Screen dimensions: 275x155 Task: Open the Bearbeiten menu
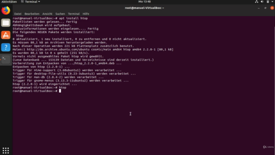(x=32, y=14)
